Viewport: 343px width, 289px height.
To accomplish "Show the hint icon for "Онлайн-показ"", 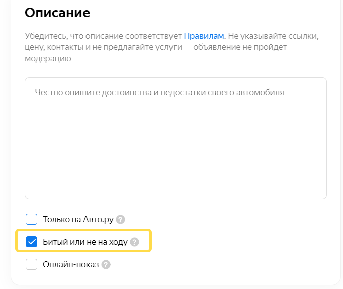I will pyautogui.click(x=106, y=265).
